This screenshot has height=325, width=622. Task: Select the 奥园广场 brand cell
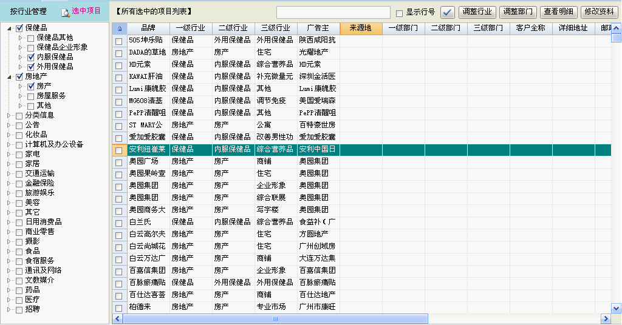point(148,161)
